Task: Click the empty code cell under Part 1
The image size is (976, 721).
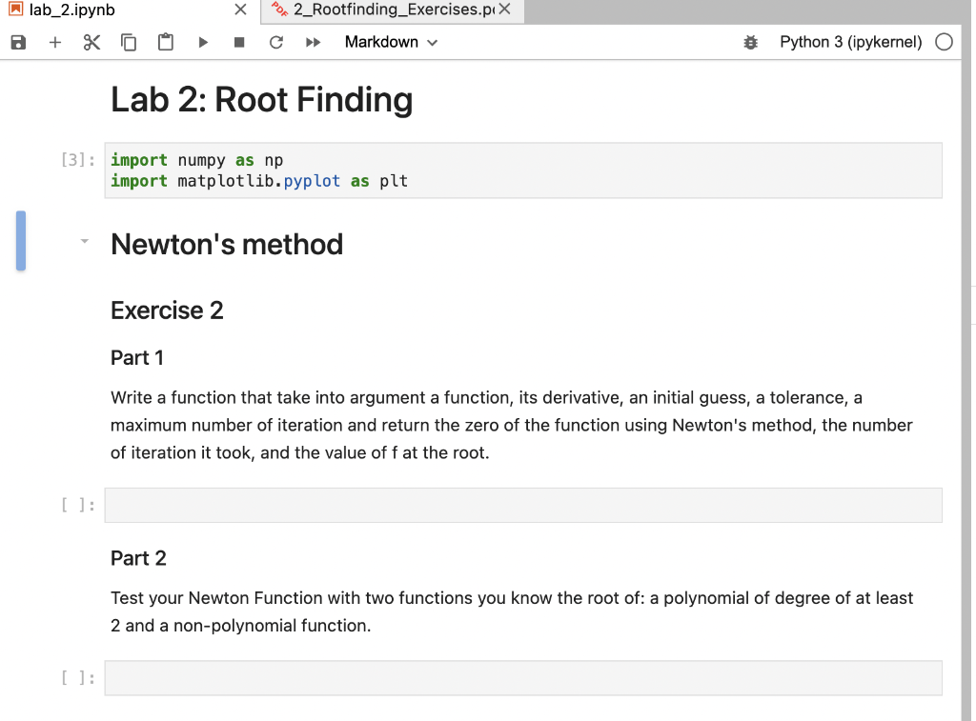Action: [x=523, y=505]
